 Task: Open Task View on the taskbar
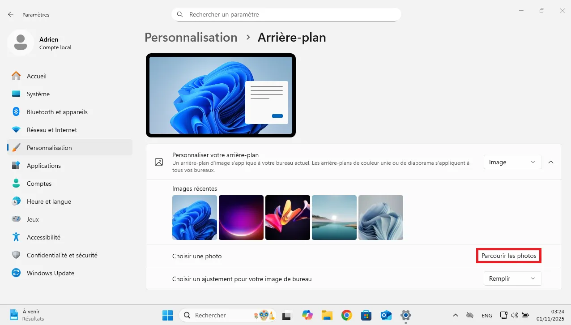286,315
